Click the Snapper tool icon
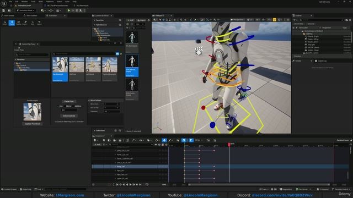Image resolution: width=353 pixels, height=198 pixels. pyautogui.click(x=25, y=23)
